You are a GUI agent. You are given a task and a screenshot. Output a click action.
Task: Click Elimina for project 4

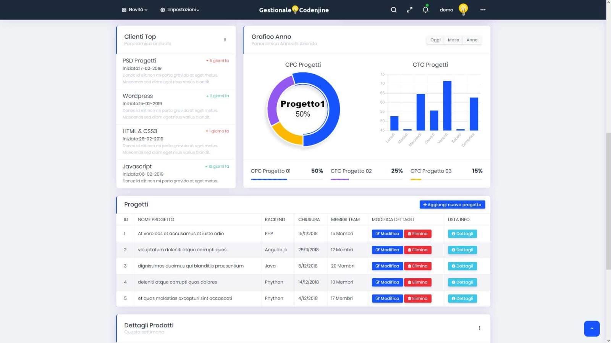[x=418, y=282]
